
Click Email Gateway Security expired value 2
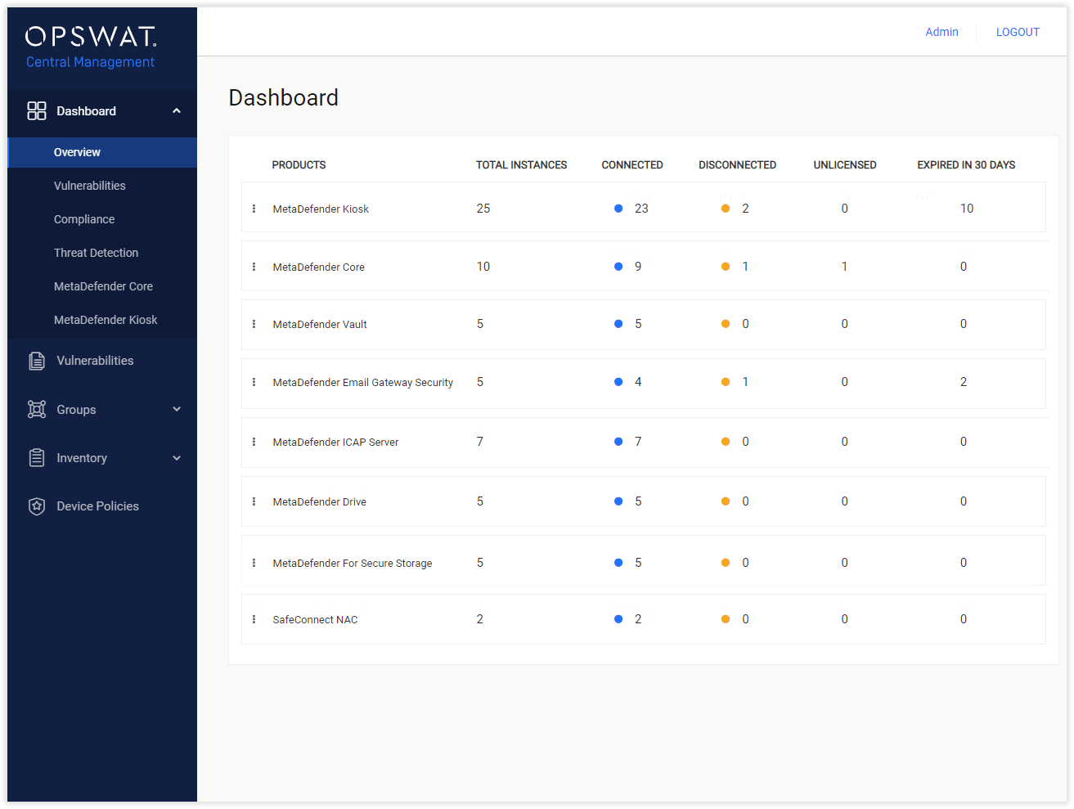point(964,382)
